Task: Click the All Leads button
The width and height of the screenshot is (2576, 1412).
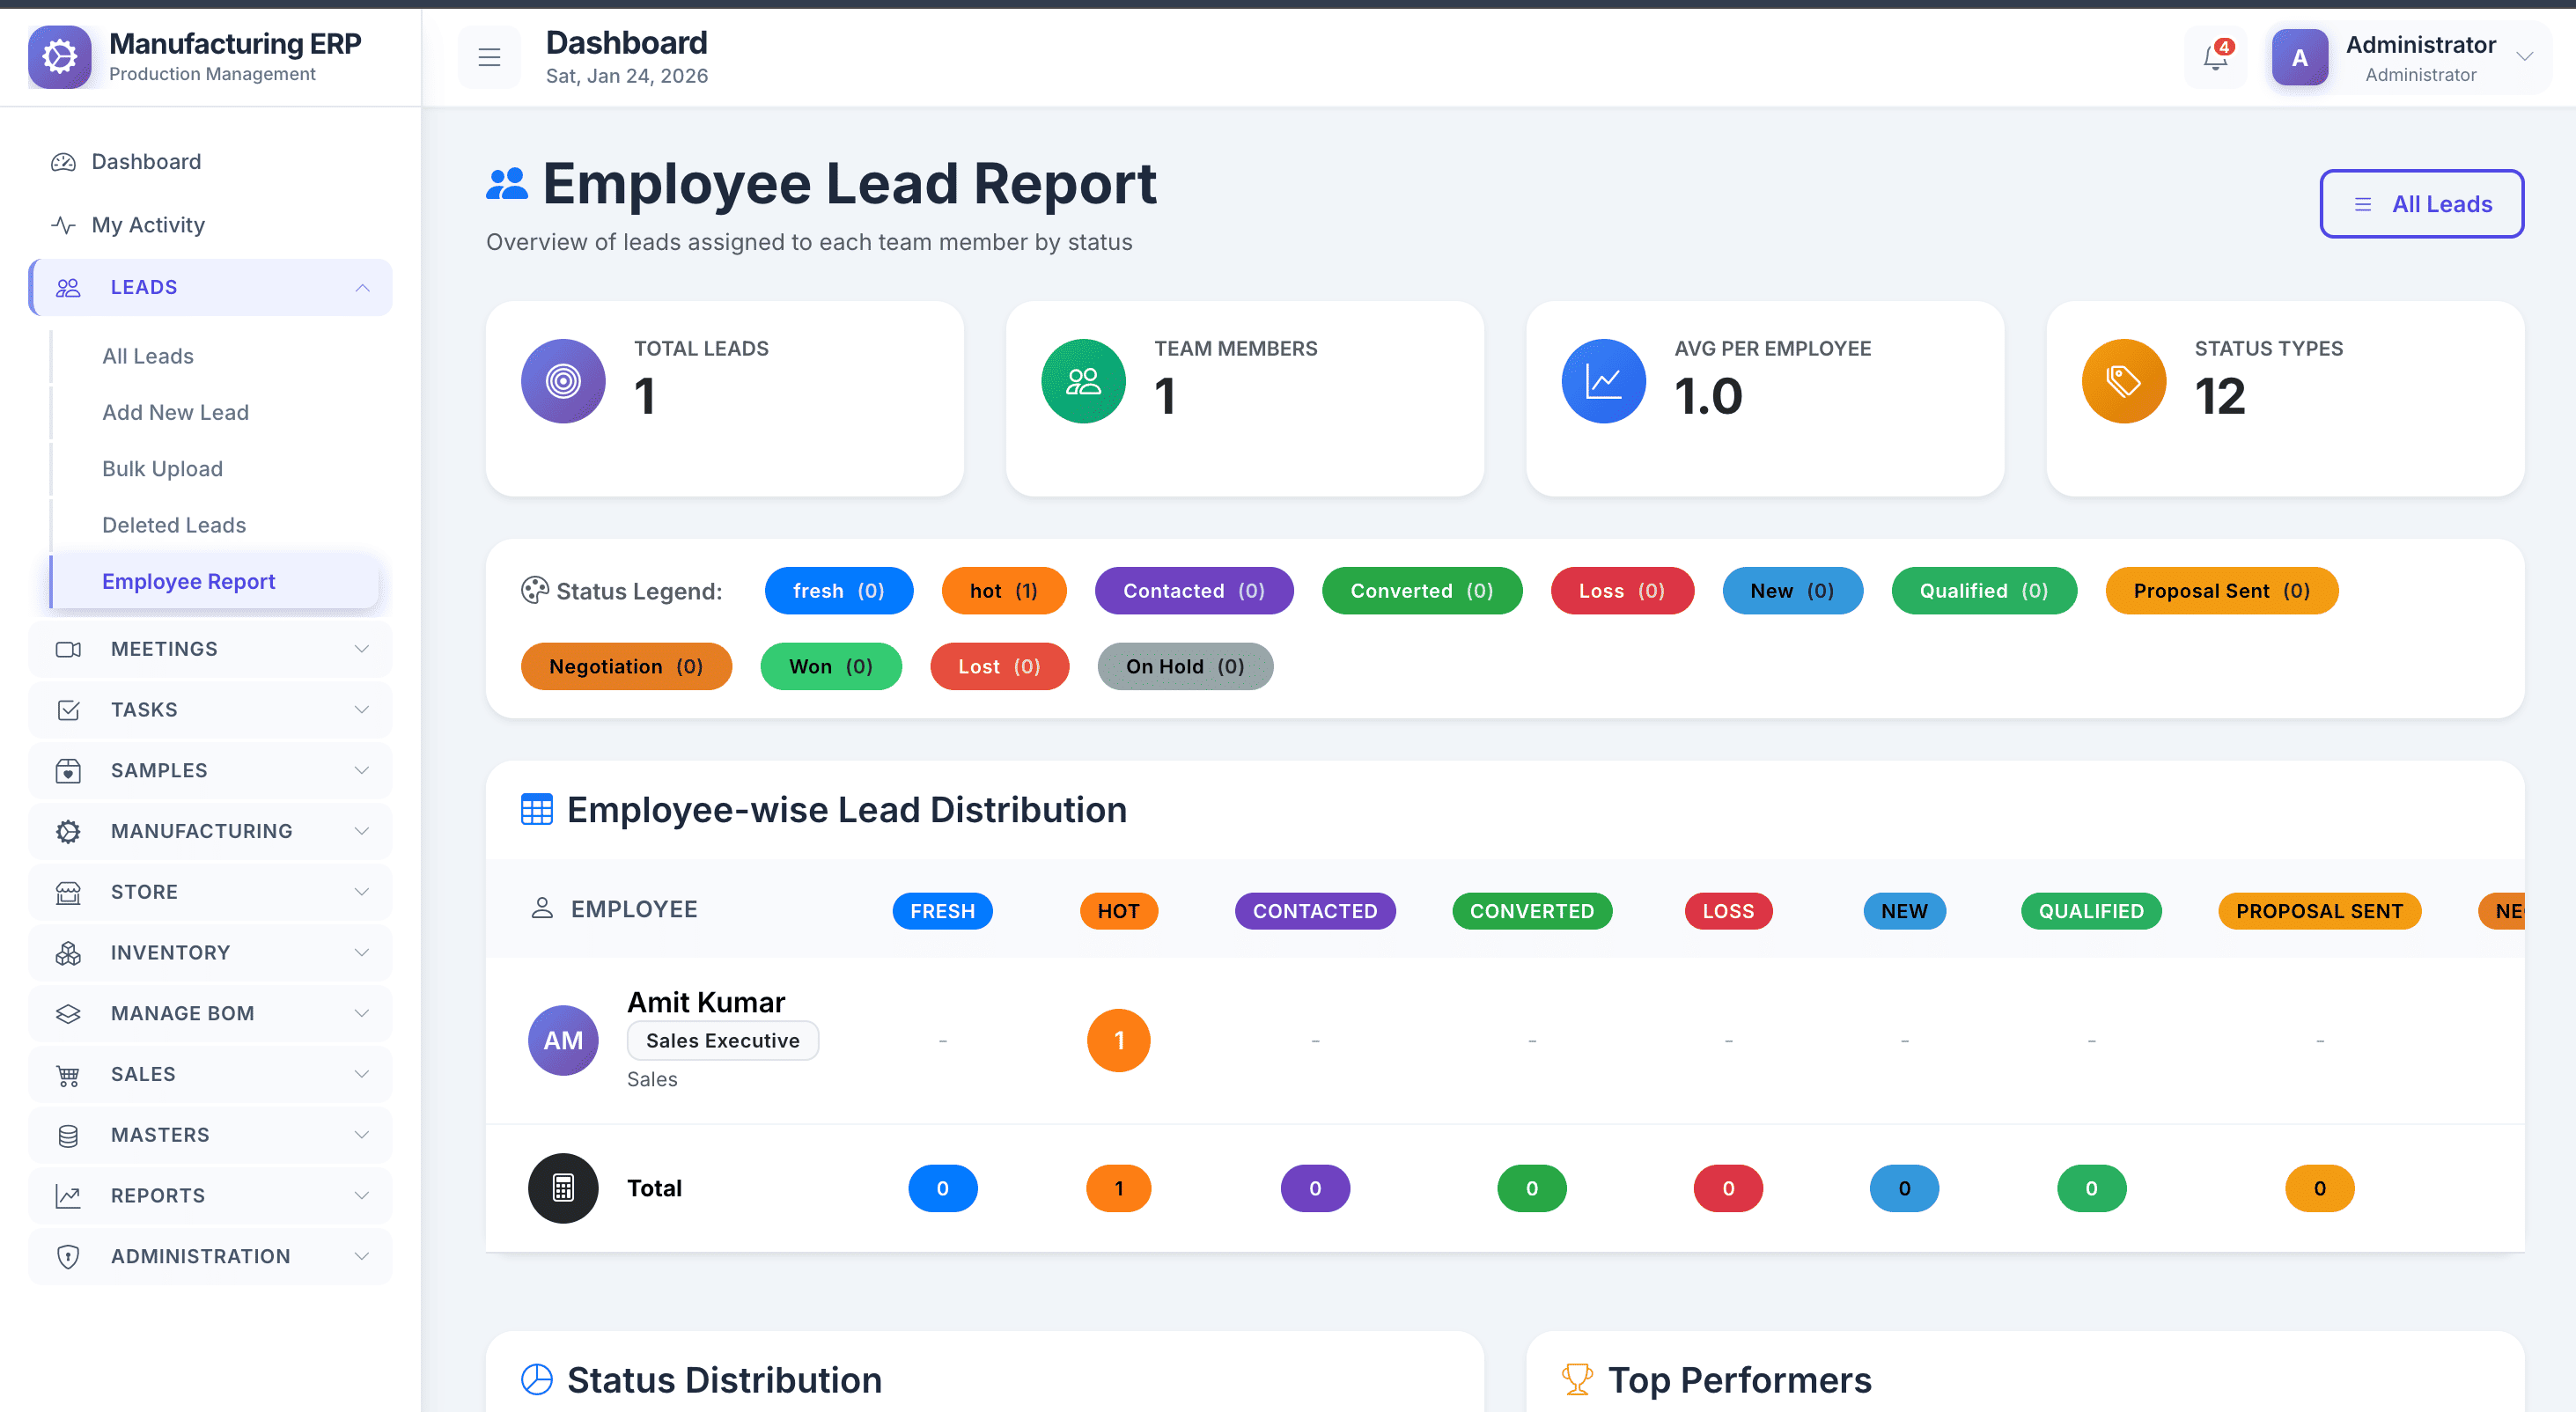Action: click(x=2421, y=204)
